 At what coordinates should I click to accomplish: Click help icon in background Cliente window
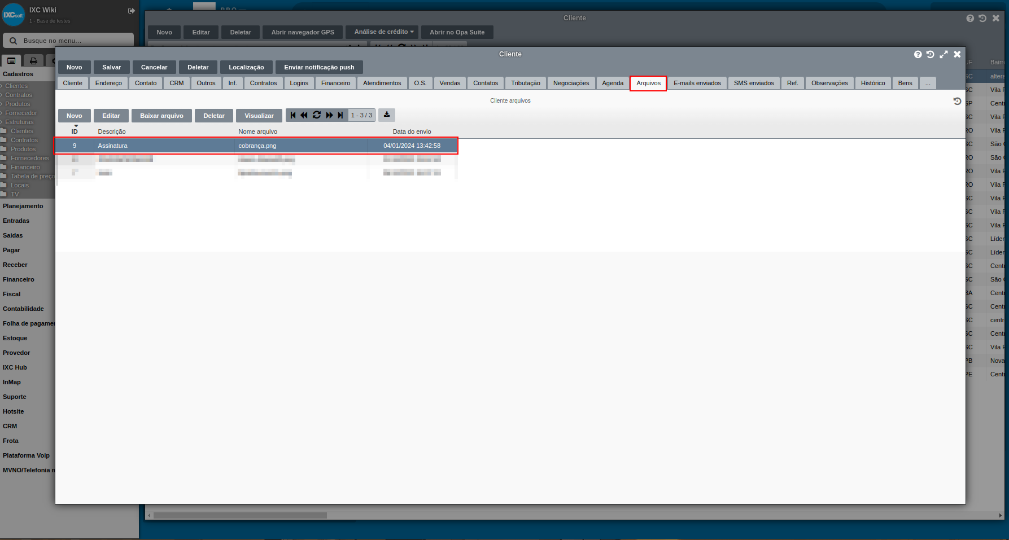970,18
